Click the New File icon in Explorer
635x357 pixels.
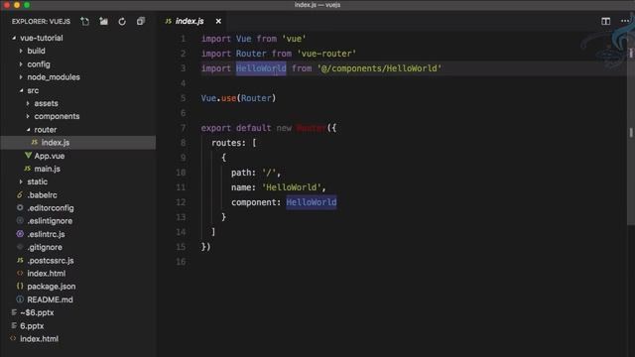click(84, 22)
